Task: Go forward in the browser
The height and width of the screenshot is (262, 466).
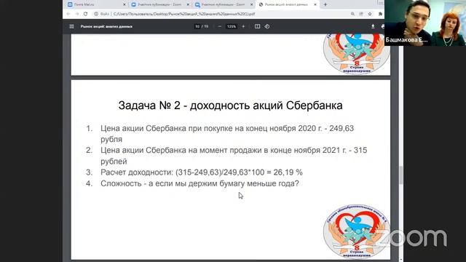Action: pos(77,14)
